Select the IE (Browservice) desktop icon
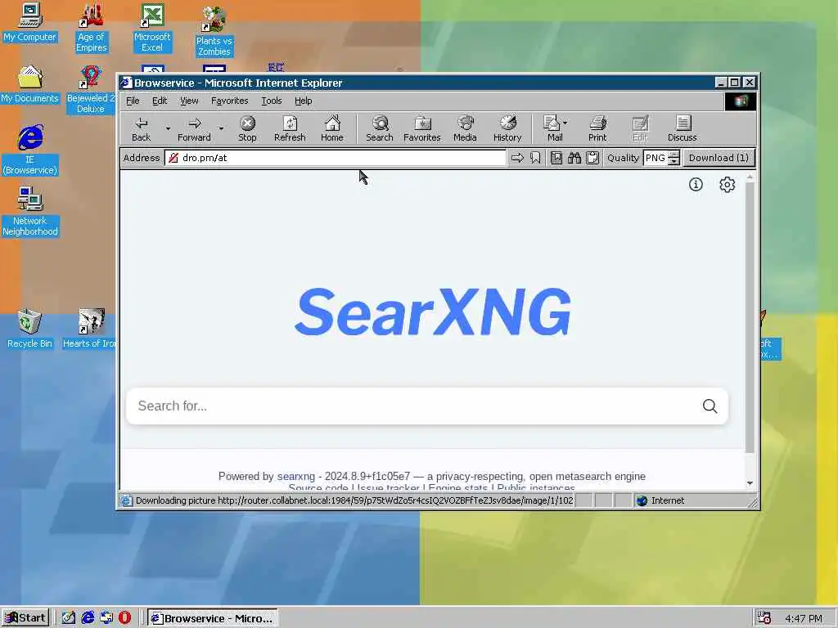This screenshot has height=628, width=838. tap(30, 150)
